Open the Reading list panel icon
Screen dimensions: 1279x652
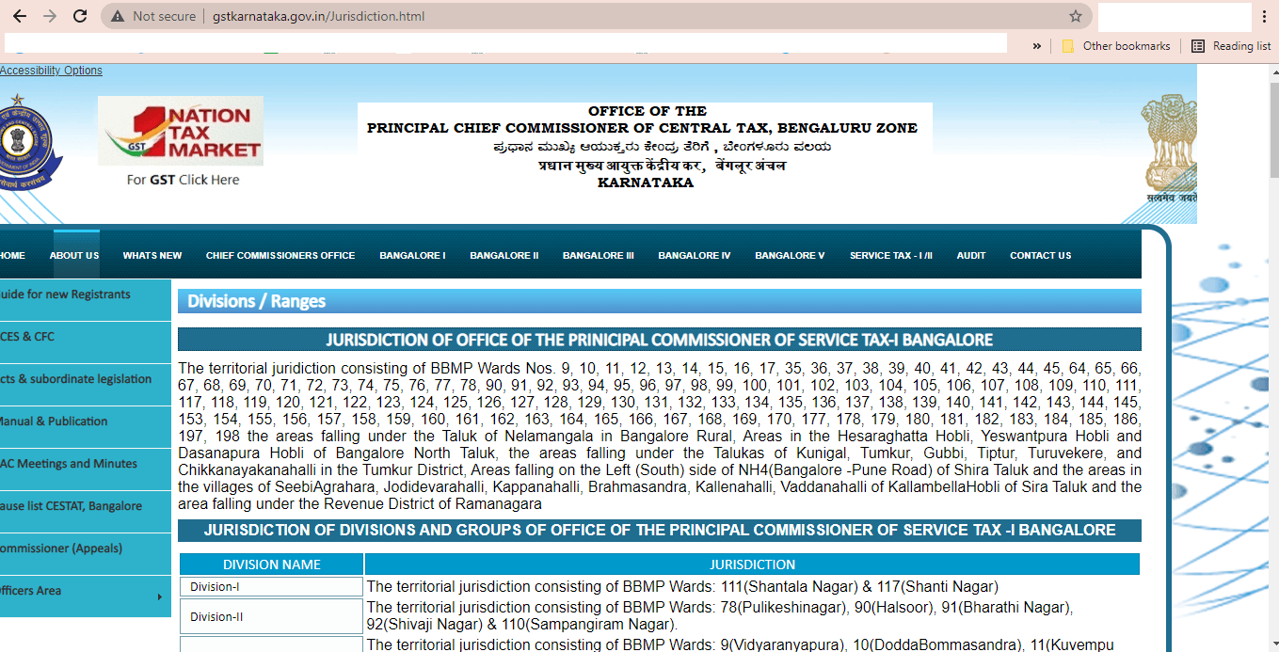pos(1198,45)
